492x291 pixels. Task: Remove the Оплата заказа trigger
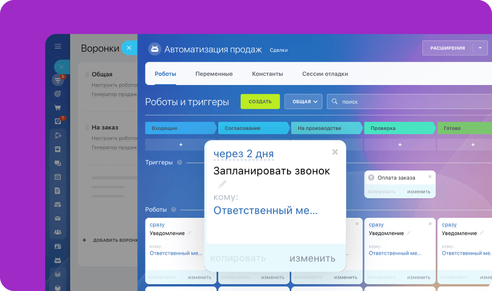(x=430, y=177)
